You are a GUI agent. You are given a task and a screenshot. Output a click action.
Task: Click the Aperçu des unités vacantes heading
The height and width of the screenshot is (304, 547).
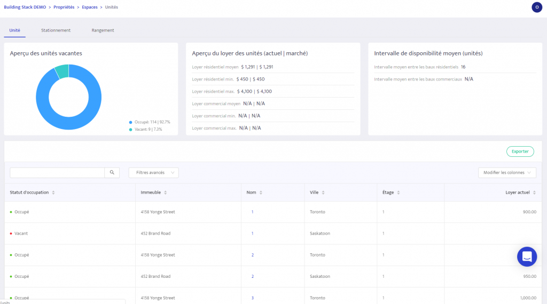click(x=46, y=53)
